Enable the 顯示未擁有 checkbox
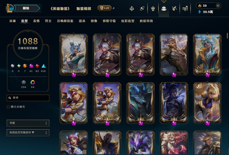 coord(8,107)
